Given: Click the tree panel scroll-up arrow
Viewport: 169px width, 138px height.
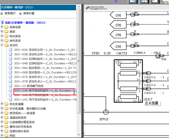Looking at the screenshot, I should (79, 7).
